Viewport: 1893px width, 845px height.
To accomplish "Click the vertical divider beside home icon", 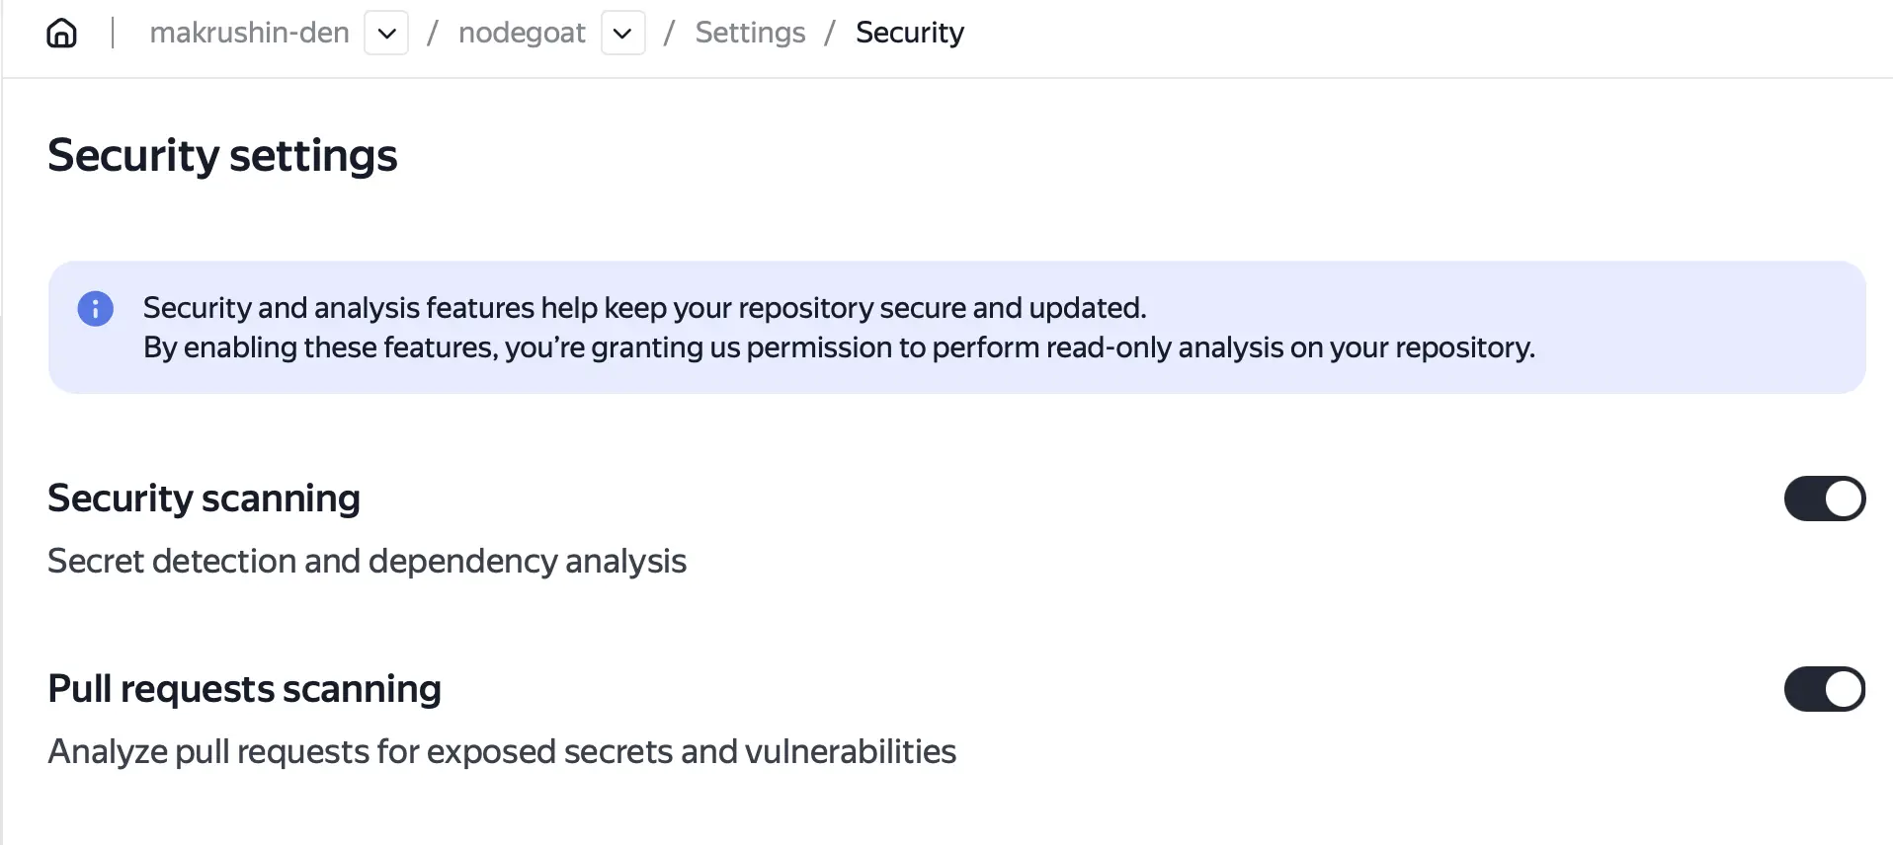I will point(113,33).
